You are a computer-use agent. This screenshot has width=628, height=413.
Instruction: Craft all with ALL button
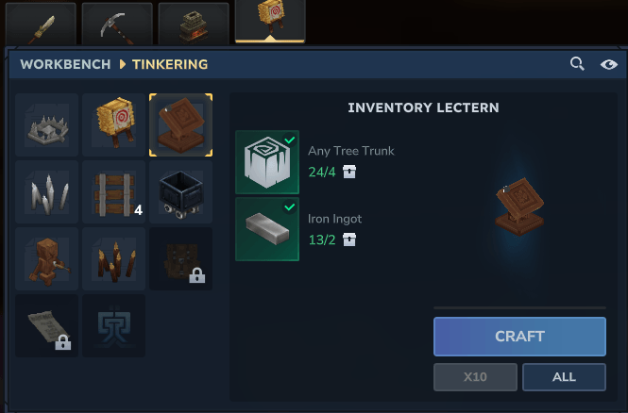tap(564, 377)
